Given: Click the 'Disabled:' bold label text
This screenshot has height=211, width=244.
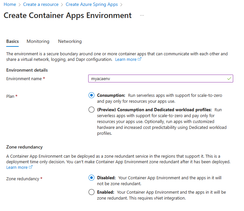Looking at the screenshot, I should (106, 178).
